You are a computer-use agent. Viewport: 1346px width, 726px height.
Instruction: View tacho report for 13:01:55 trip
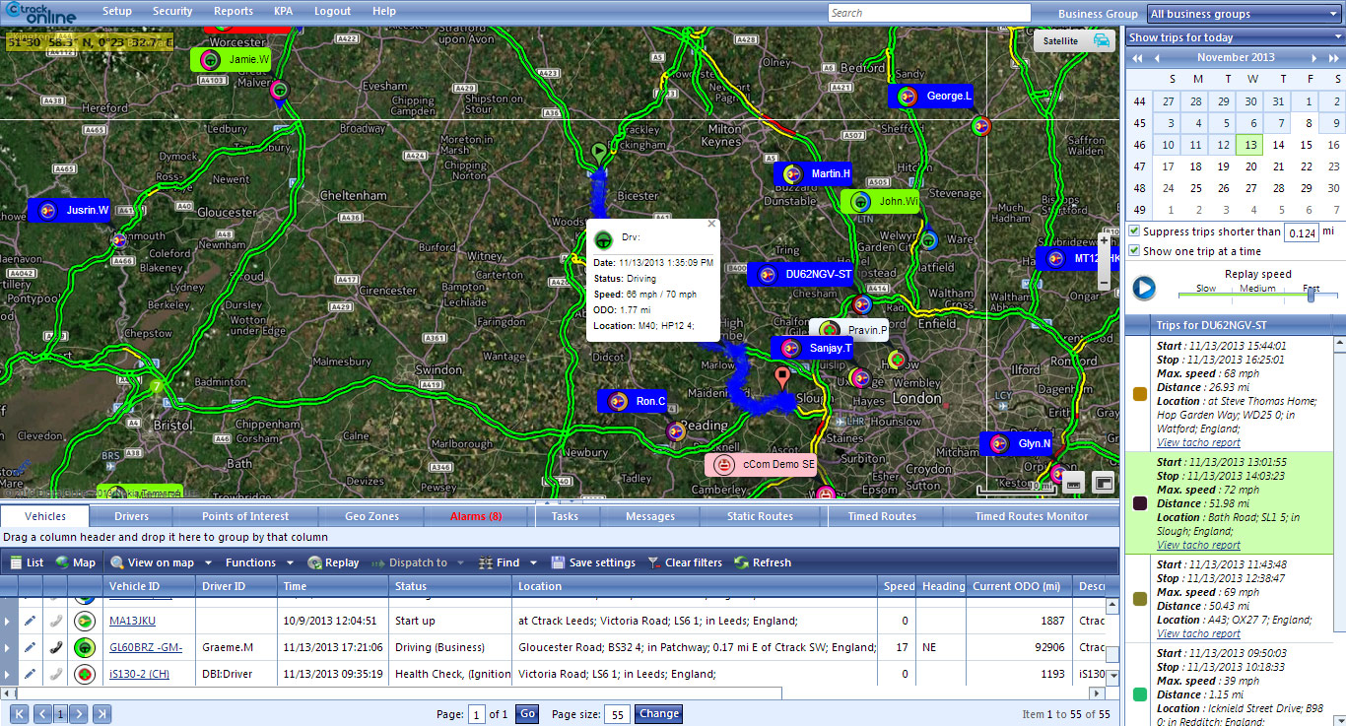(x=1198, y=545)
